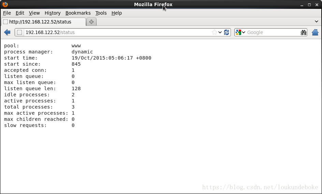Click the 'active processes:' label

click(x=30, y=101)
